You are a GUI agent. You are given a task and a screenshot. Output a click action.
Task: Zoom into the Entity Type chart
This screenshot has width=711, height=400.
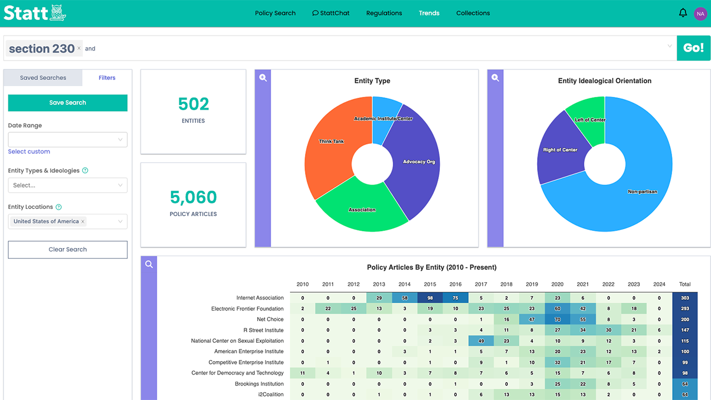[263, 78]
